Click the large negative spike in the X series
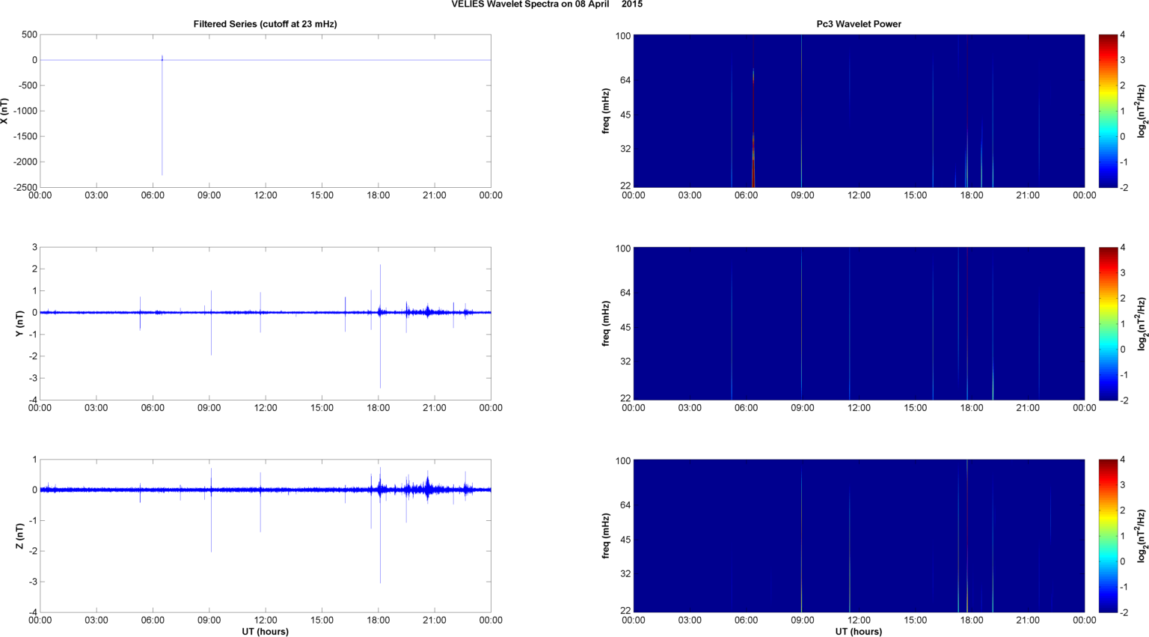 [162, 116]
